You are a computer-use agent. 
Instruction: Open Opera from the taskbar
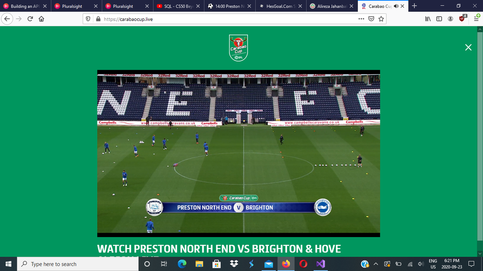click(303, 264)
